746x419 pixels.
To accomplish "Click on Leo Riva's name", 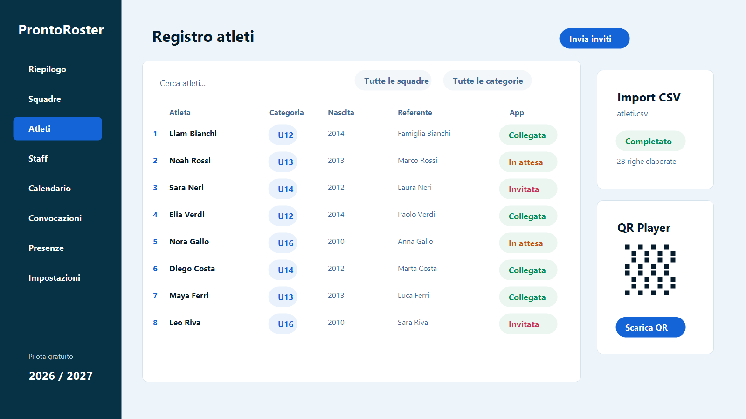I will pos(185,323).
